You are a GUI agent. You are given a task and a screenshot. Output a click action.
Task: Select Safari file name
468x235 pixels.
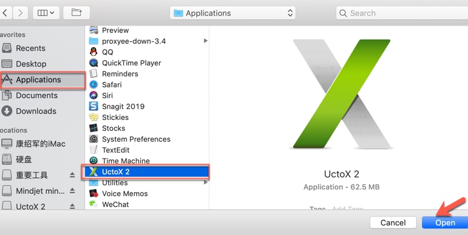pos(112,85)
